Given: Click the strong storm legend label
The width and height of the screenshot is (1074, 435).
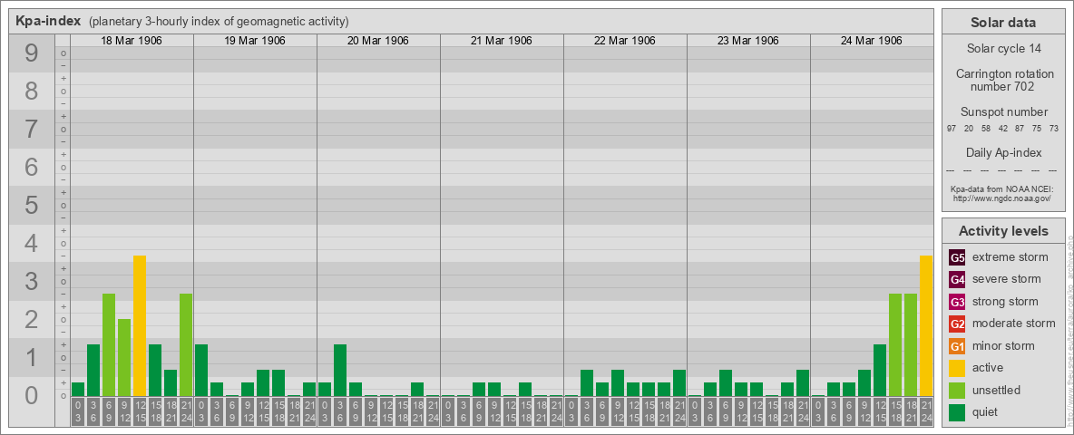Looking at the screenshot, I should [x=1005, y=302].
